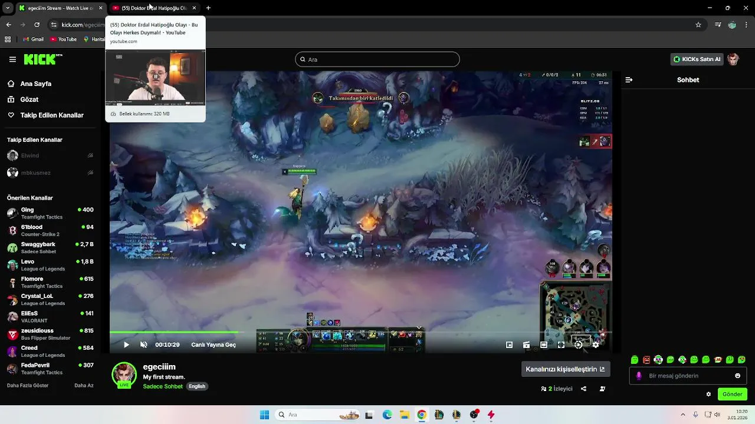Open video player settings gear

(x=596, y=345)
